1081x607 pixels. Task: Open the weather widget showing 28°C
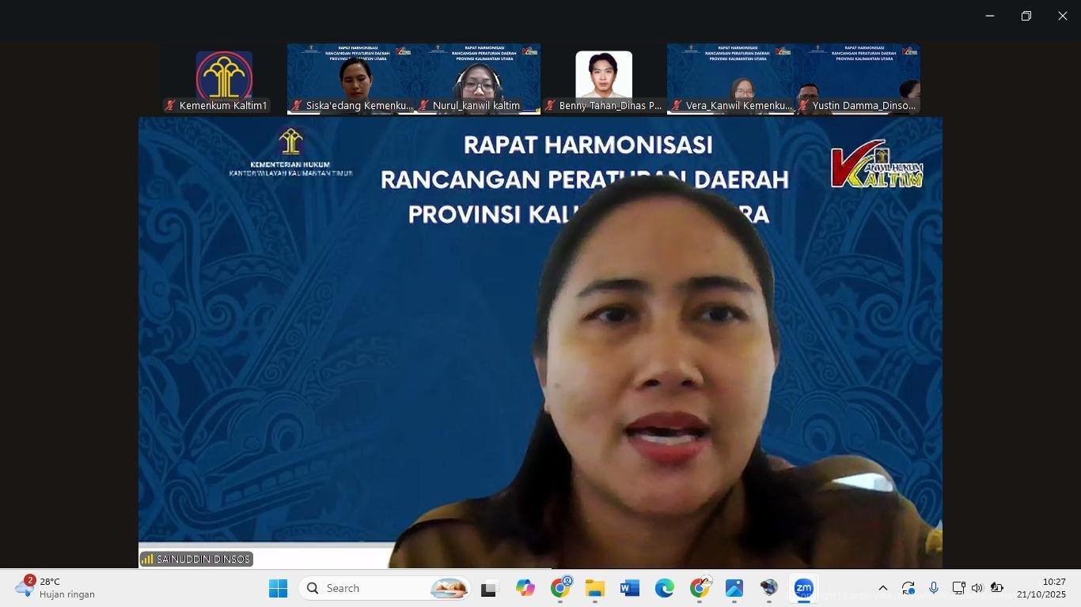click(x=55, y=588)
